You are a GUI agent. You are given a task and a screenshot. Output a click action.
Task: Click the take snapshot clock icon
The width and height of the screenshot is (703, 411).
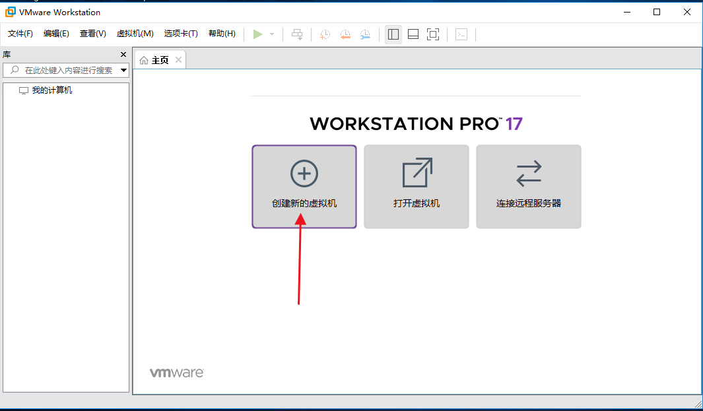[325, 34]
